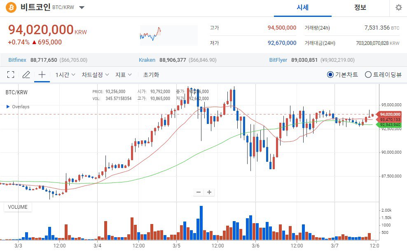Select the 트레이딩뷰 radio button
Viewport: 407px width, 252px height.
(368, 75)
